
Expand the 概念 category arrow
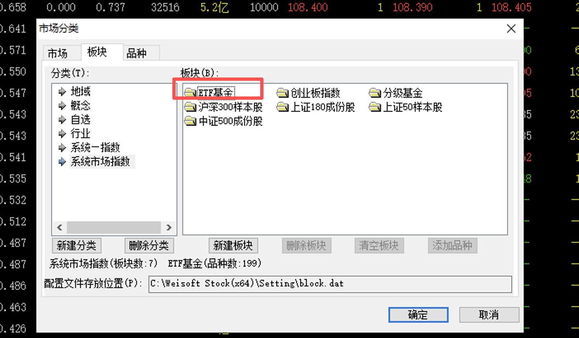[62, 106]
